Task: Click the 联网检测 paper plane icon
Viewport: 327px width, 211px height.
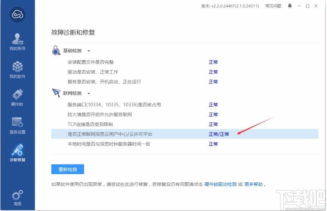Action: pyautogui.click(x=56, y=93)
